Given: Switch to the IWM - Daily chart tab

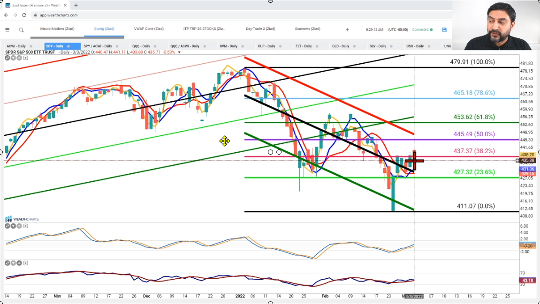Looking at the screenshot, I should pos(228,46).
